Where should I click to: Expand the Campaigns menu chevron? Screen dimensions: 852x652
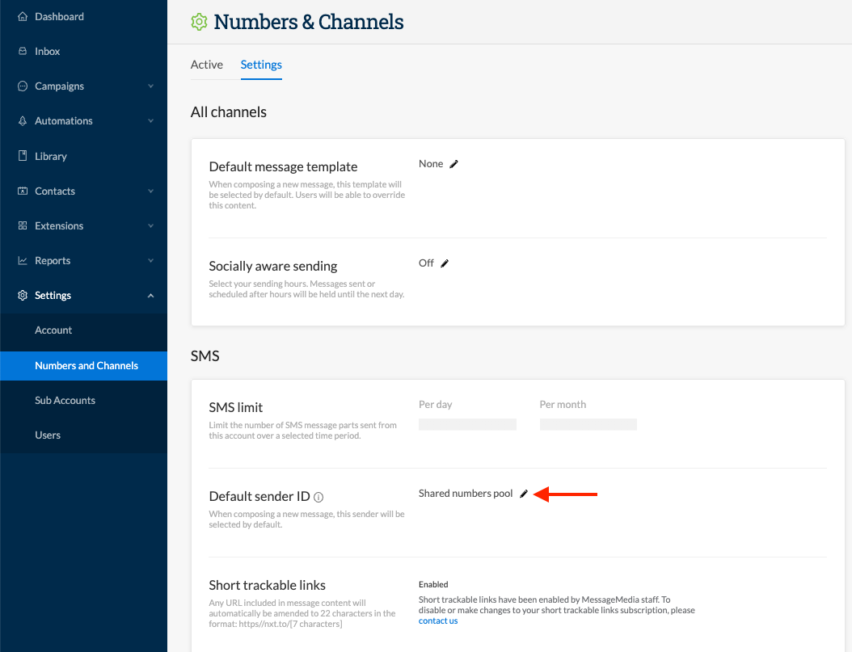[x=150, y=86]
